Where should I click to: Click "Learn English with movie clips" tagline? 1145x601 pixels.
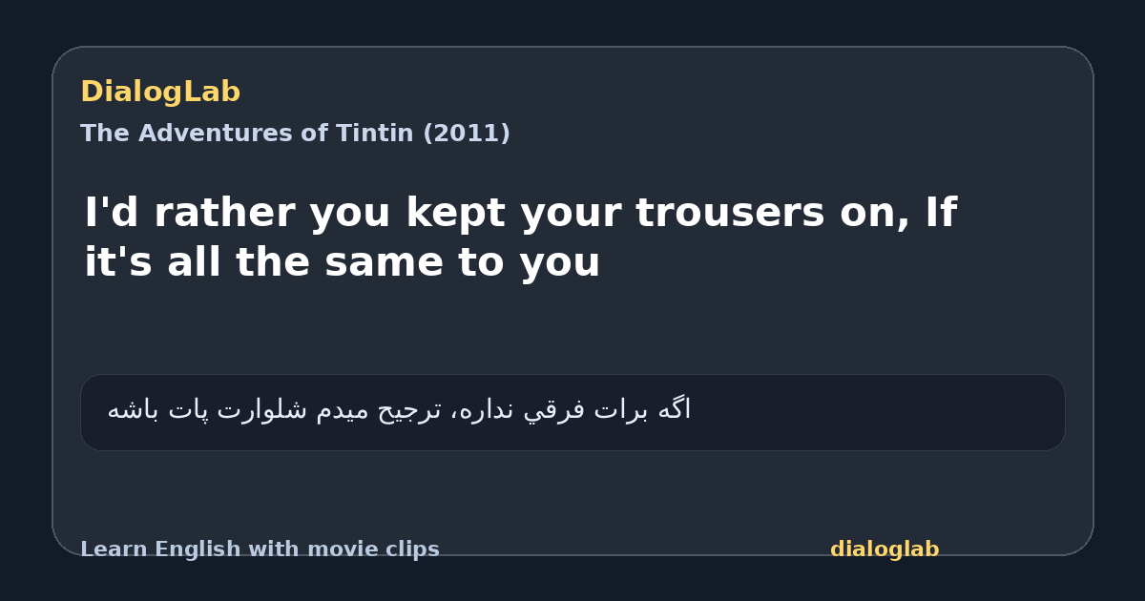tap(260, 549)
